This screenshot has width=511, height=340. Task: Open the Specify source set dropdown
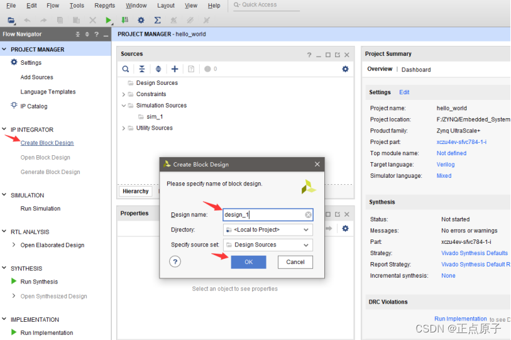pos(305,245)
